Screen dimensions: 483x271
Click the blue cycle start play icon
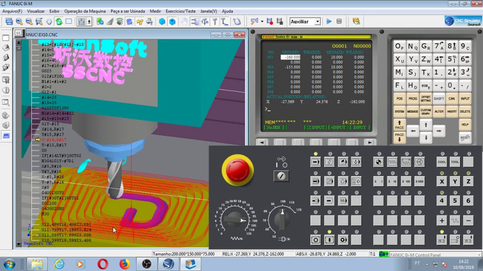(329, 21)
